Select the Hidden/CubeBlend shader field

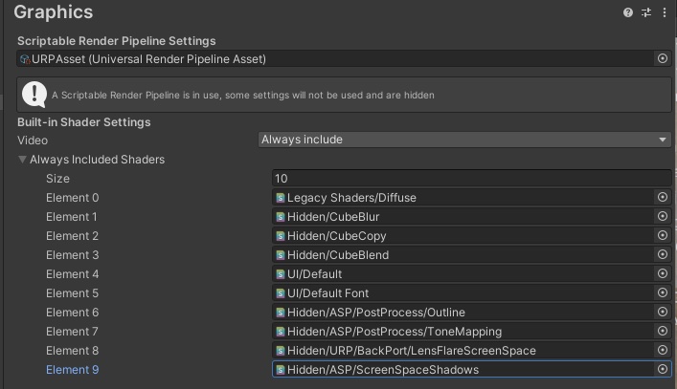pos(460,255)
